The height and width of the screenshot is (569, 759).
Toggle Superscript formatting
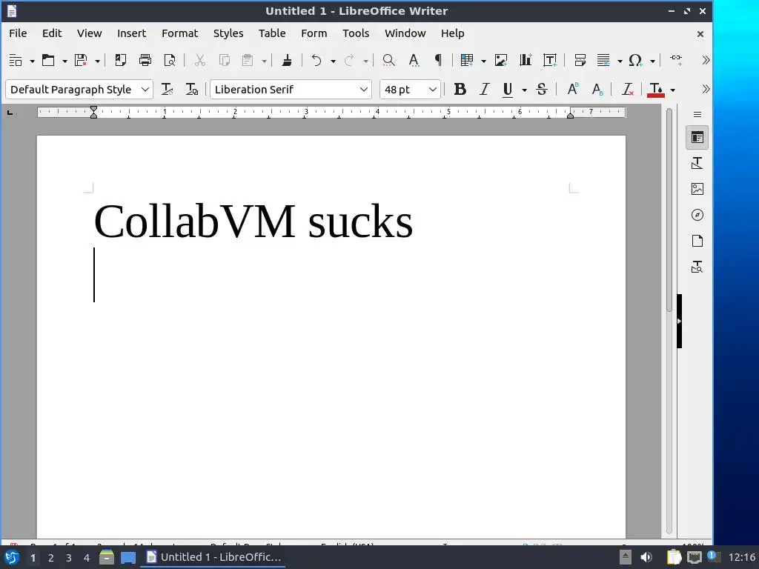click(x=573, y=89)
